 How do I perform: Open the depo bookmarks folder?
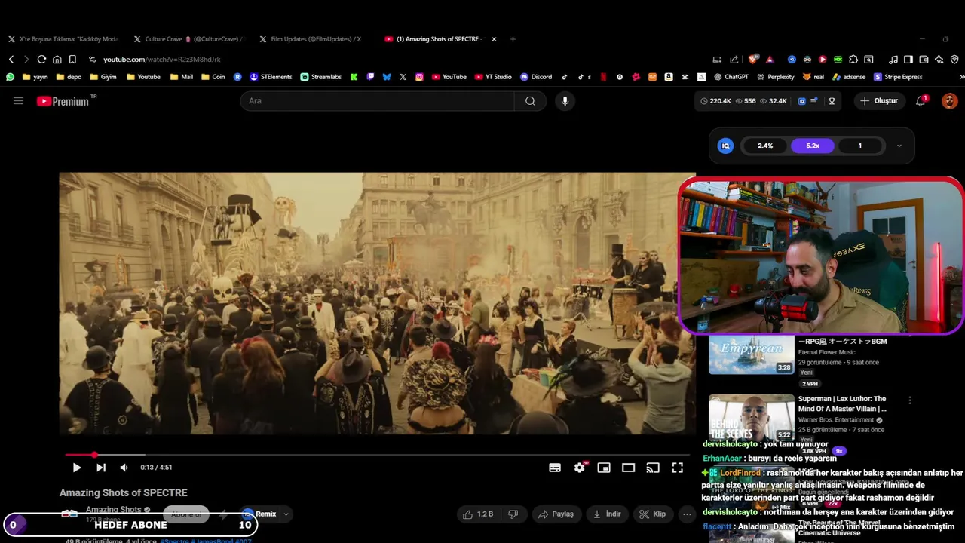pyautogui.click(x=69, y=77)
